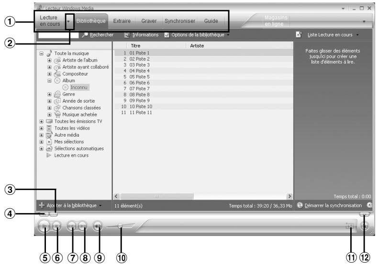Collapse the Toute la musique tree node
Viewport: 378px width, 267px height.
[x=42, y=53]
